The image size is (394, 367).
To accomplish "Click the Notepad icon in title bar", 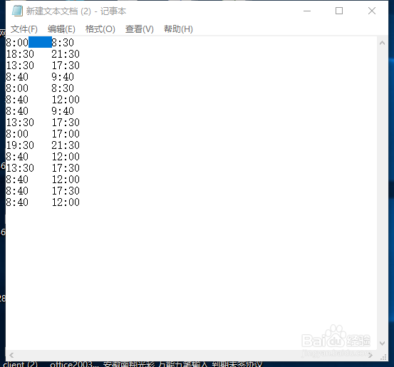I will click(x=17, y=11).
